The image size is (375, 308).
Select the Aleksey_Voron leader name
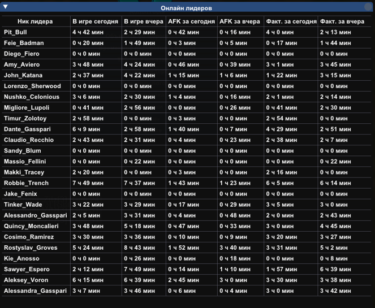pyautogui.click(x=26, y=280)
